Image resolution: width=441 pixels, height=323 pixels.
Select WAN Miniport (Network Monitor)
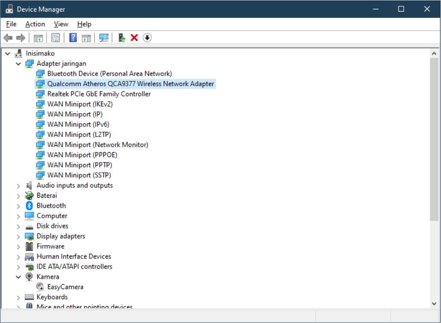tap(98, 144)
